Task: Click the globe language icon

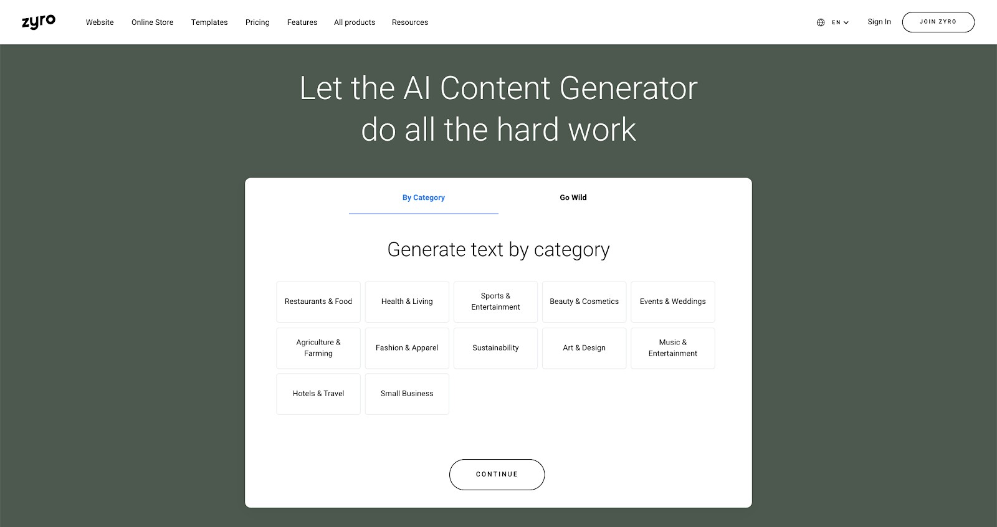Action: (821, 22)
